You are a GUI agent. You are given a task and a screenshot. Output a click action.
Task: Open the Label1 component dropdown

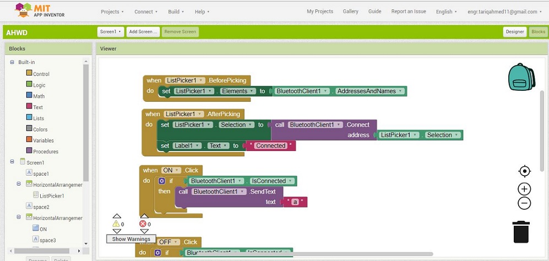186,146
